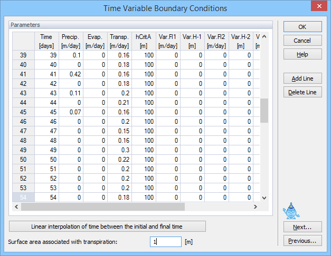The width and height of the screenshot is (331, 256).
Task: Select Precip. cell 0.11 in row 43
Action: click(71, 93)
